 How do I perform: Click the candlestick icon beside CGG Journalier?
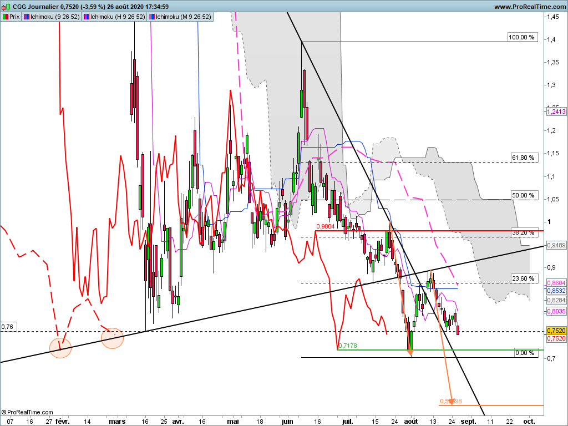tap(6, 7)
